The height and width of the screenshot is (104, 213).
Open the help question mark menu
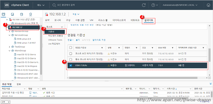[155, 5]
